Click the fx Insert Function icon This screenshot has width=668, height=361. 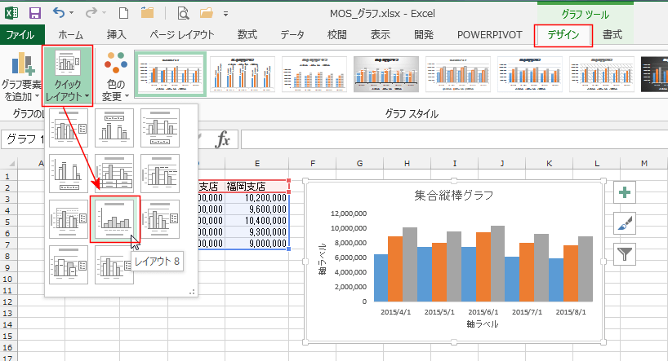(x=223, y=139)
